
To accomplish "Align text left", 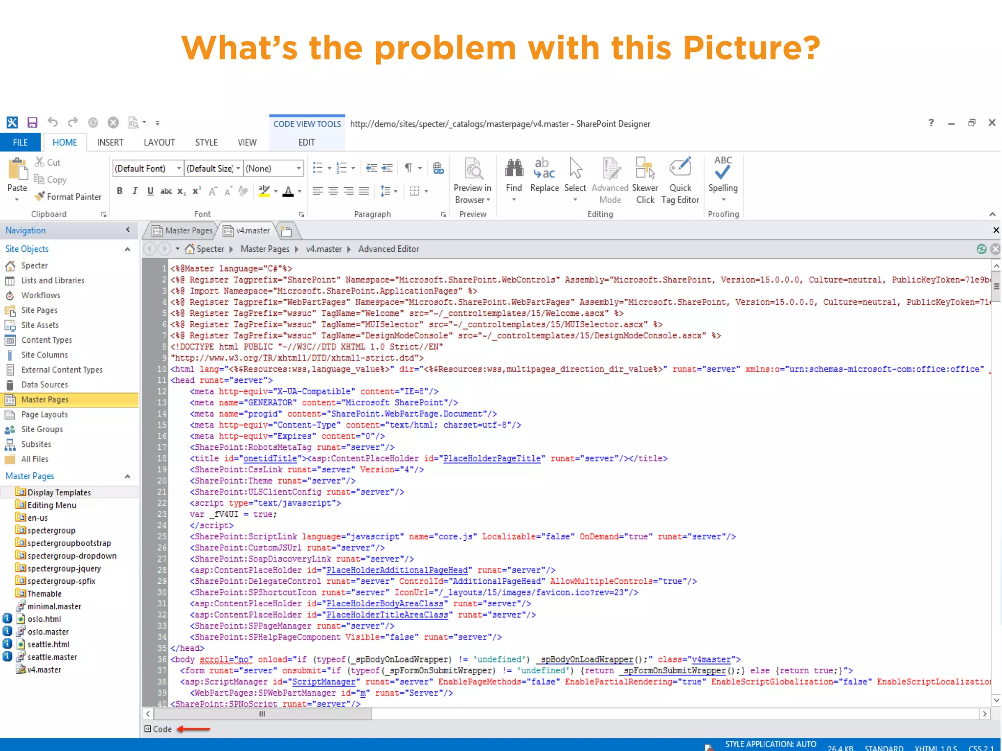I will (318, 191).
